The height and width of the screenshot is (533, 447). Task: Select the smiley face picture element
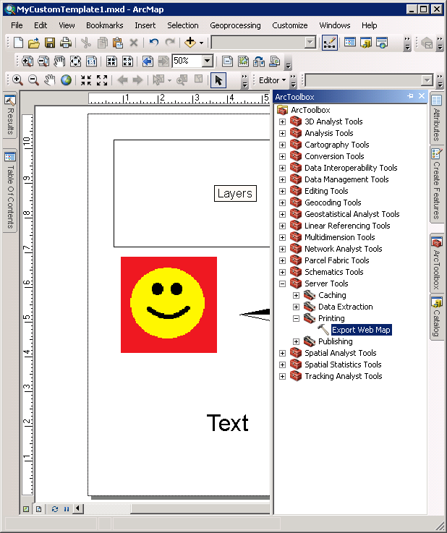click(x=169, y=304)
